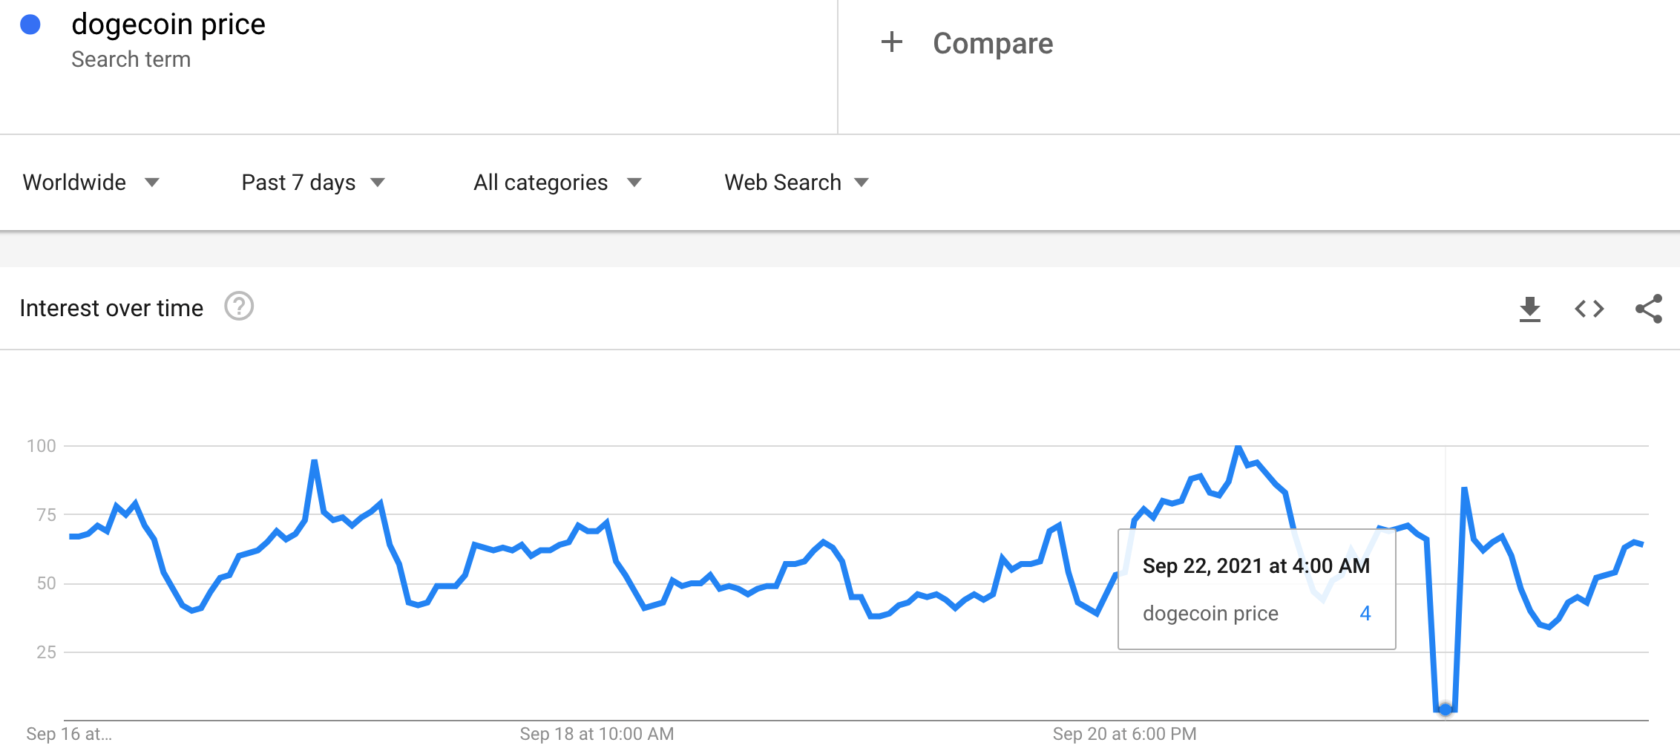Click the Sep 18 at 10:00 AM label

[x=597, y=734]
